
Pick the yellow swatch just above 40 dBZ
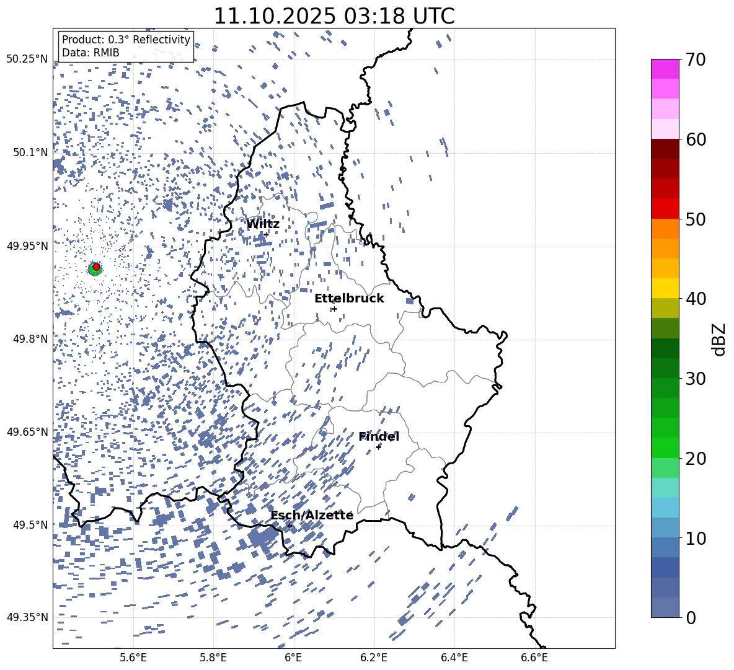coord(665,288)
